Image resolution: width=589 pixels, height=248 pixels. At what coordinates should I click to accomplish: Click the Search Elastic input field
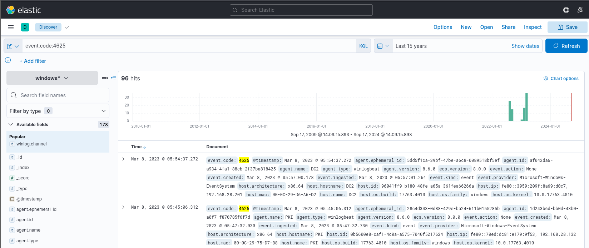pos(301,10)
